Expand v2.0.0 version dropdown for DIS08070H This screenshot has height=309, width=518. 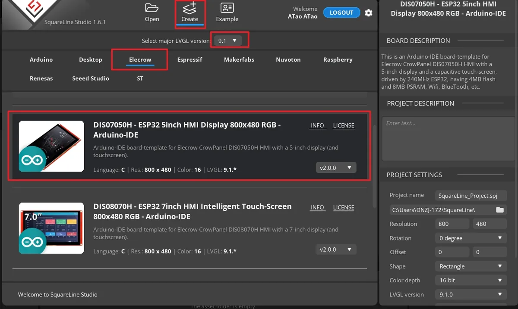(x=336, y=250)
